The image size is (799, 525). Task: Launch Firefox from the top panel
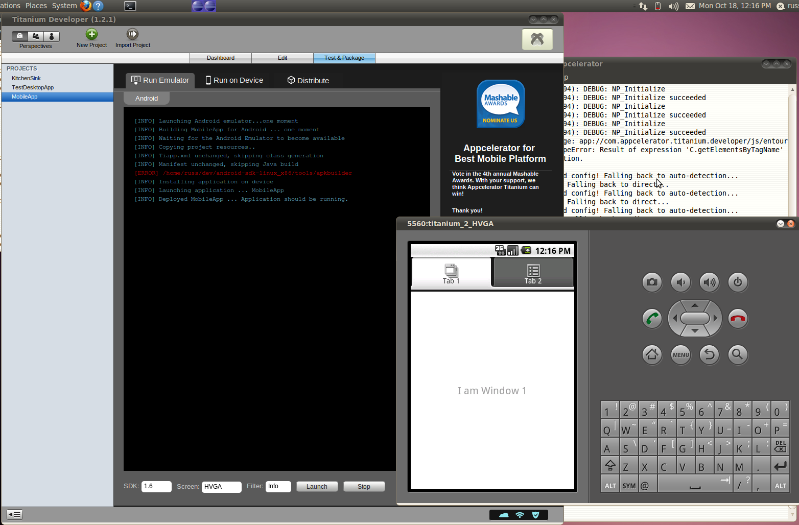pos(85,6)
